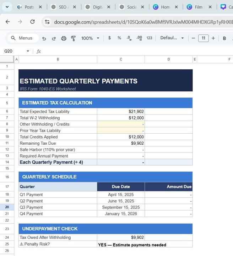Screen dimensions: 233x256
Task: Close the SEO browser tab
Action: [75, 7]
